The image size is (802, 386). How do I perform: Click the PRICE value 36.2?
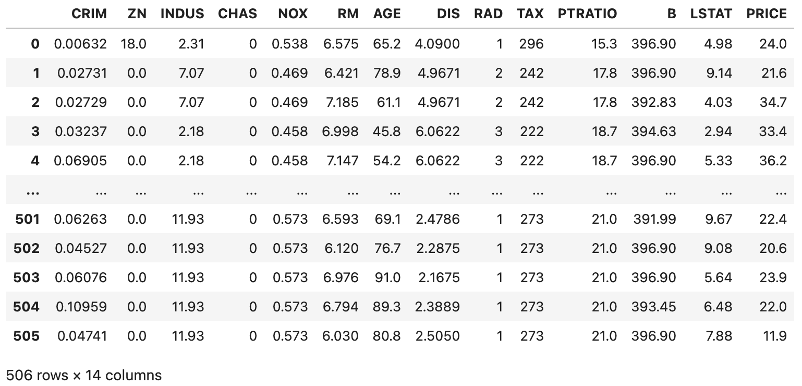(773, 161)
